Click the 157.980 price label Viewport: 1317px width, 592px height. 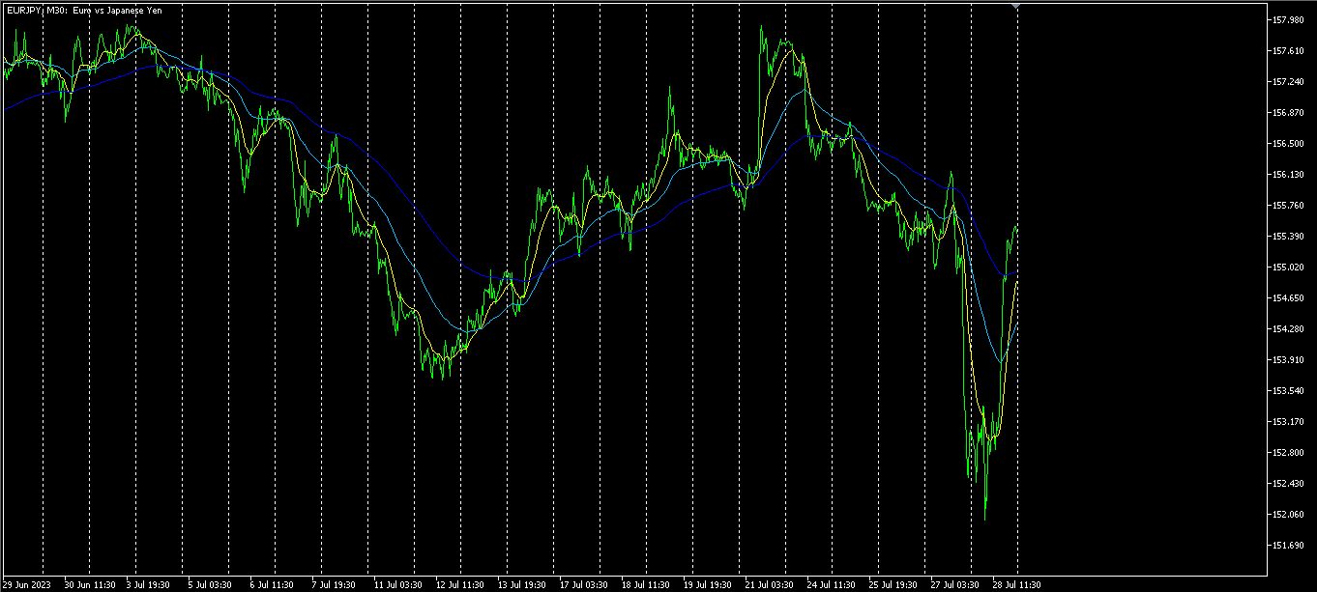click(x=1289, y=19)
